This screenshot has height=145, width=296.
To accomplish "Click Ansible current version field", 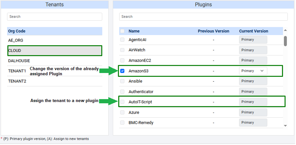I will pyautogui.click(x=253, y=81).
